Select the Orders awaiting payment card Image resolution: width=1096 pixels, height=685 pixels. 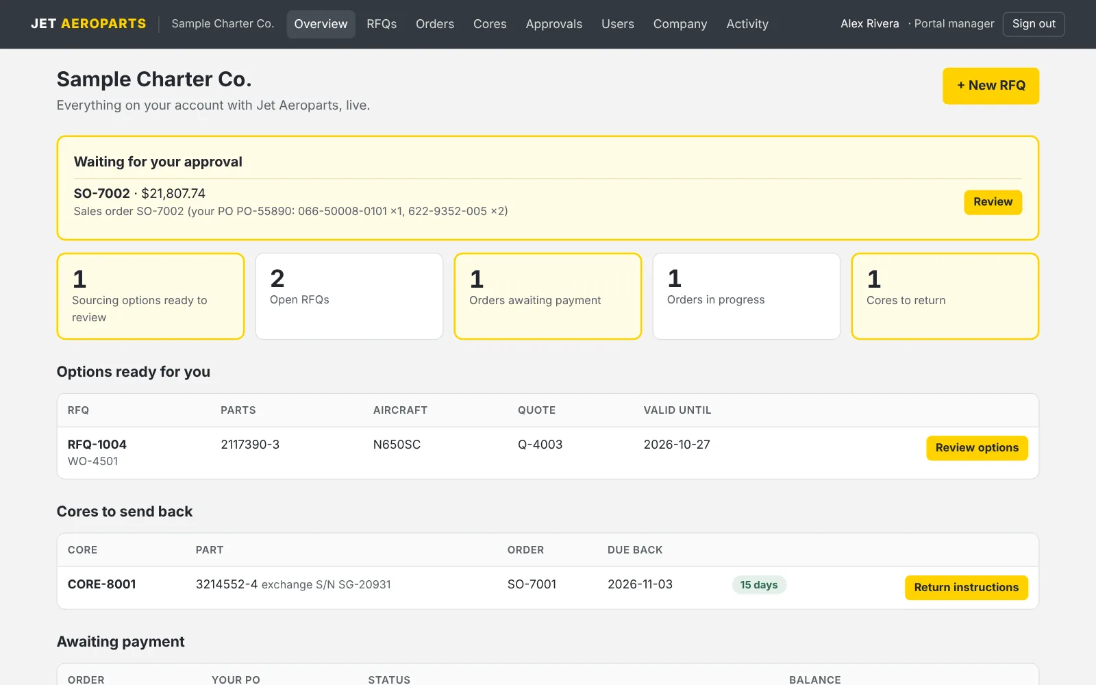548,296
